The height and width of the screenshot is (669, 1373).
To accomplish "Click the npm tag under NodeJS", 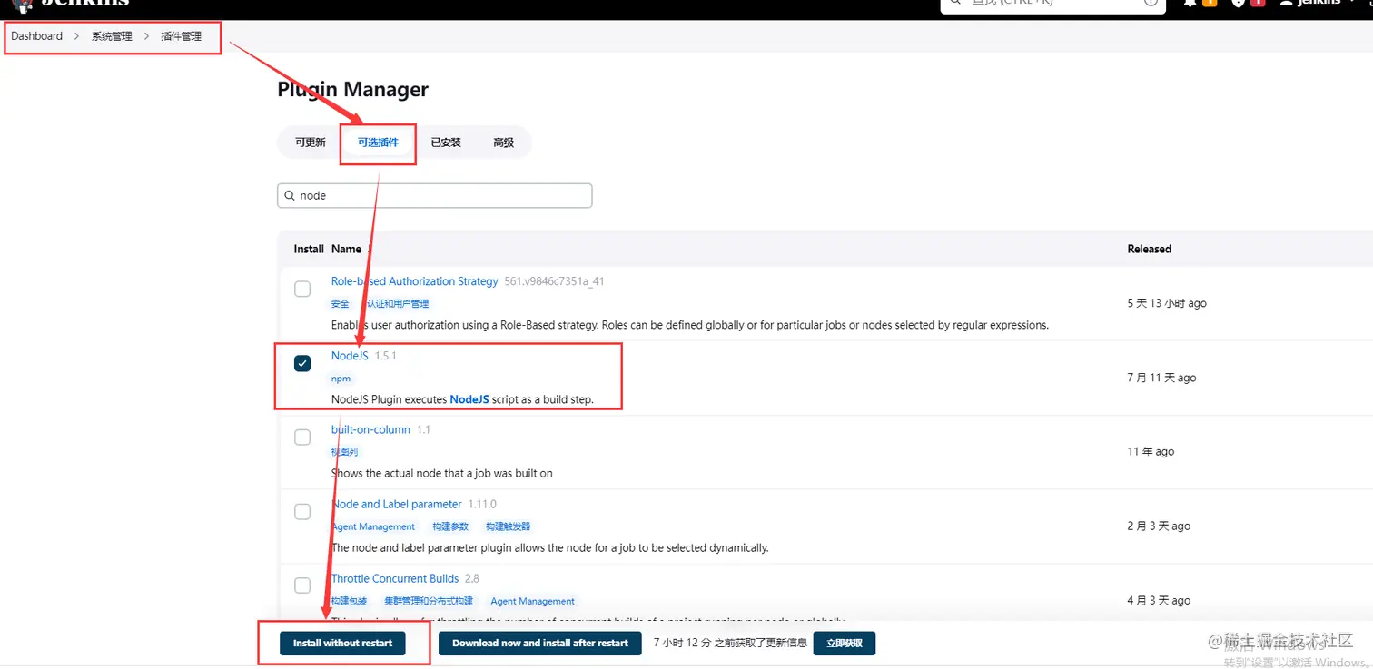I will pyautogui.click(x=341, y=379).
